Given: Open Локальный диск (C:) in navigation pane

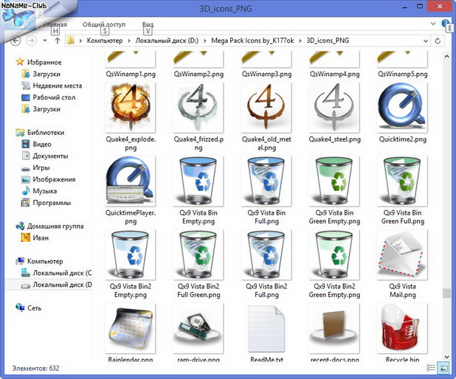Looking at the screenshot, I should 61,273.
